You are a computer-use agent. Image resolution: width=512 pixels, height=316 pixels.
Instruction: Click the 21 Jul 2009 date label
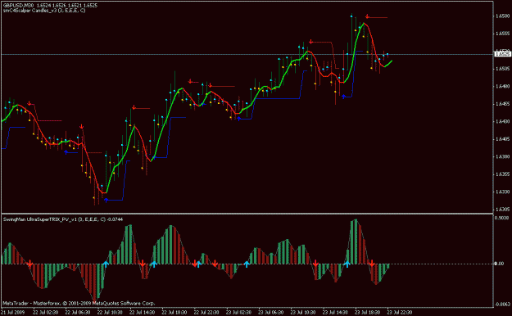(x=13, y=313)
